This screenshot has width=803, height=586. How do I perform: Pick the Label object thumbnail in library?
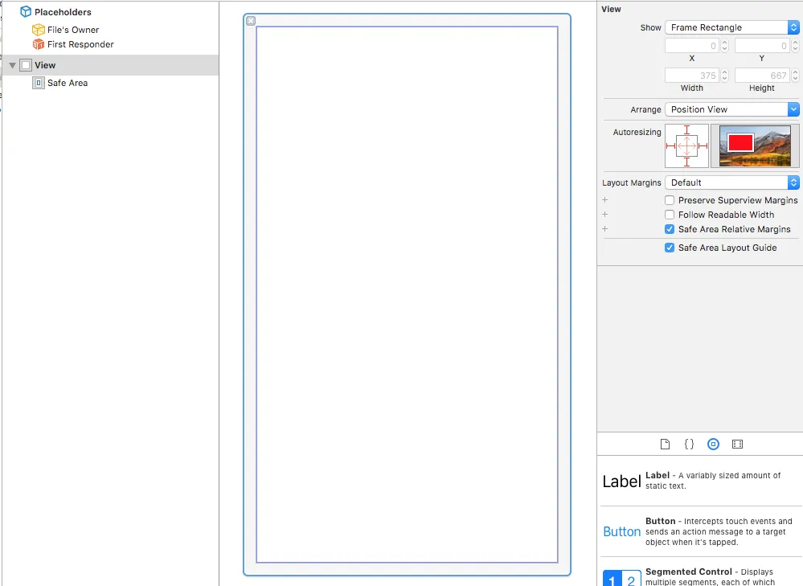621,481
